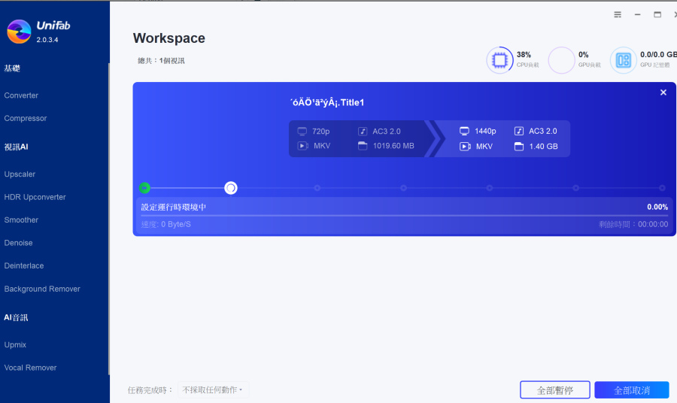Expand the task-completion action dropdown
The image size is (677, 403).
pyautogui.click(x=214, y=390)
